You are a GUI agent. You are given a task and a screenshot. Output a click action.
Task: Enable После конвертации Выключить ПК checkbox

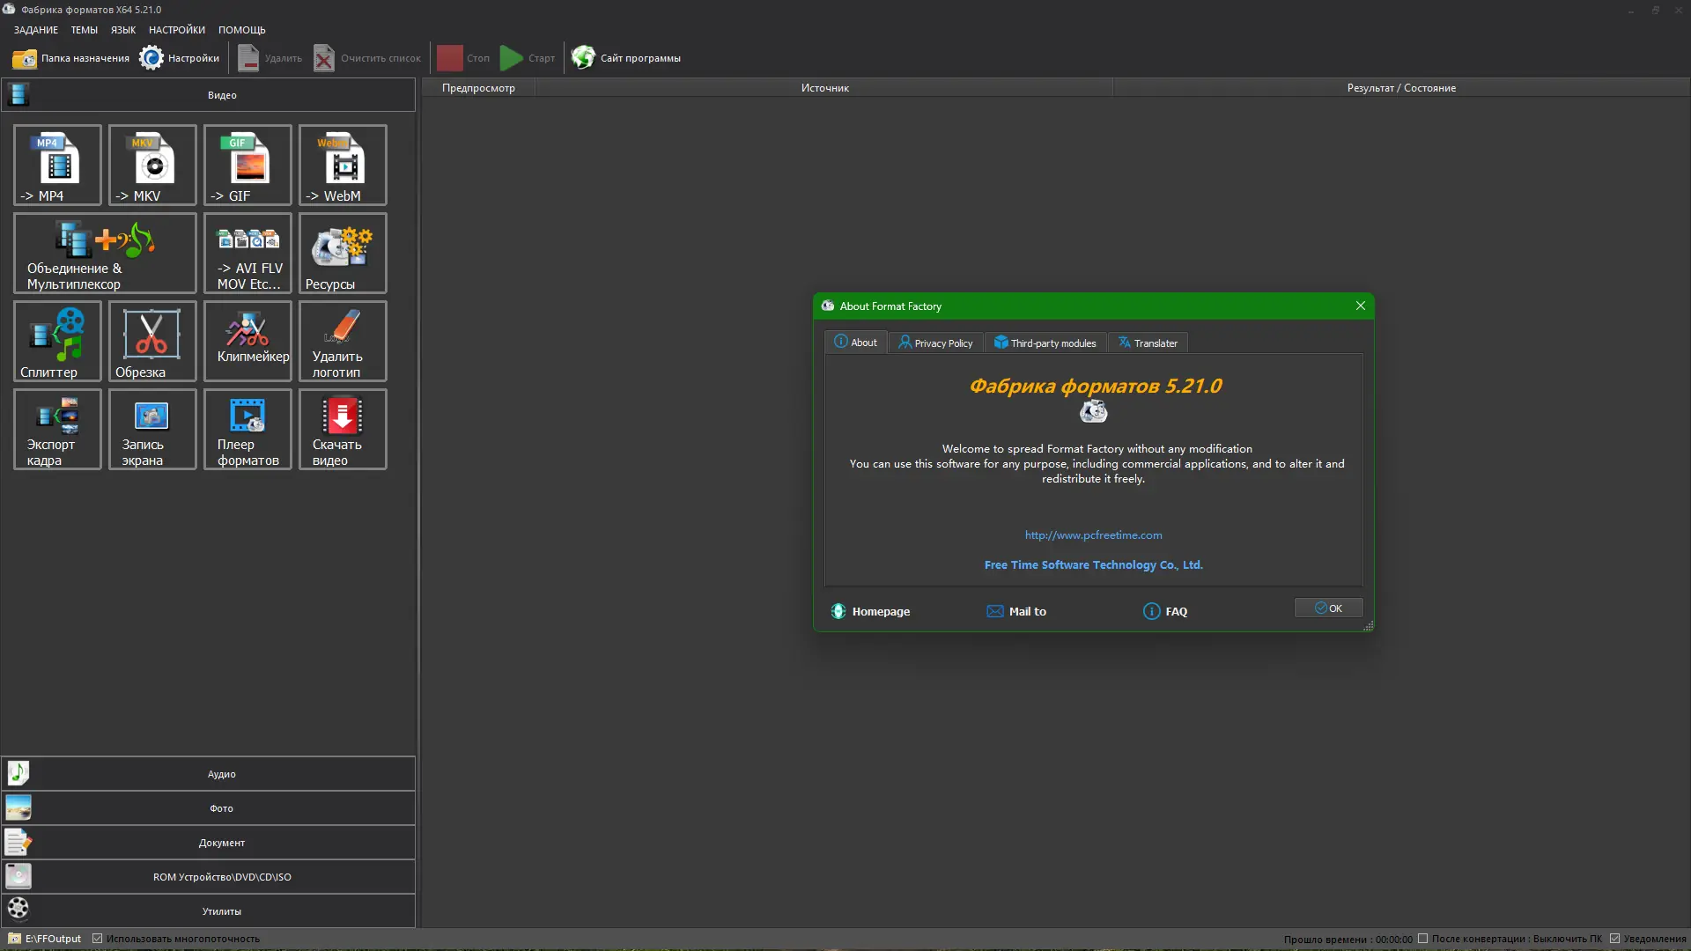pyautogui.click(x=1422, y=939)
